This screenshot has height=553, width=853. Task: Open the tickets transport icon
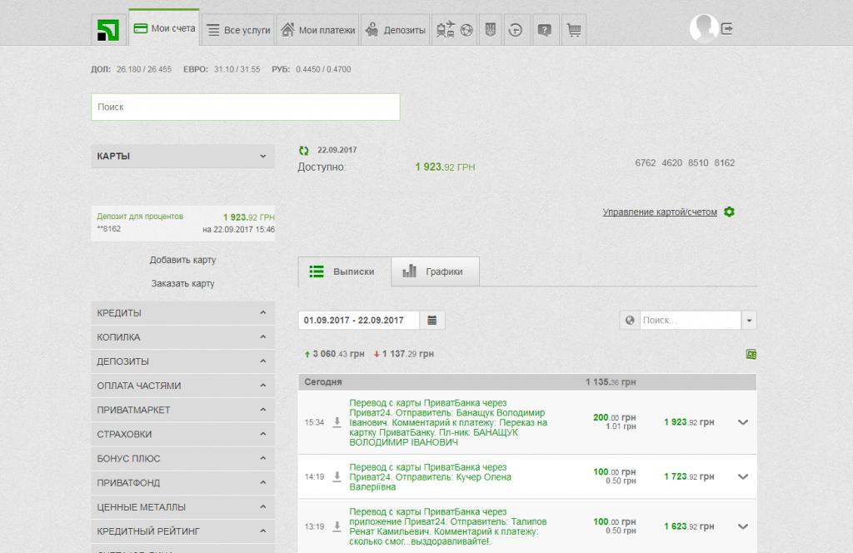click(x=445, y=30)
